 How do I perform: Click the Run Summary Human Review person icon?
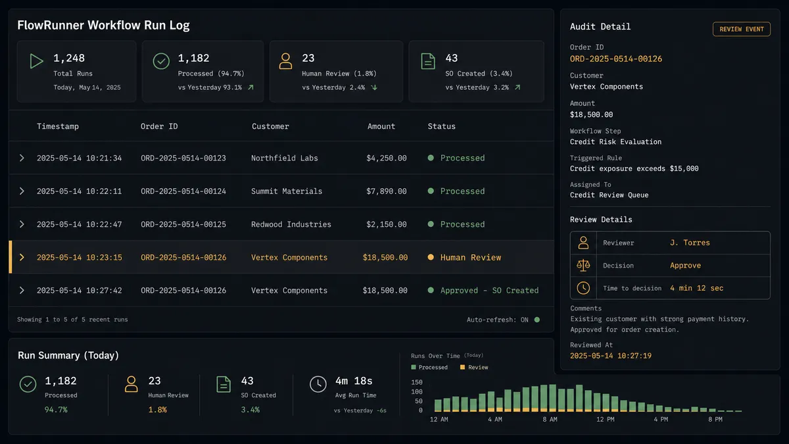(x=131, y=384)
